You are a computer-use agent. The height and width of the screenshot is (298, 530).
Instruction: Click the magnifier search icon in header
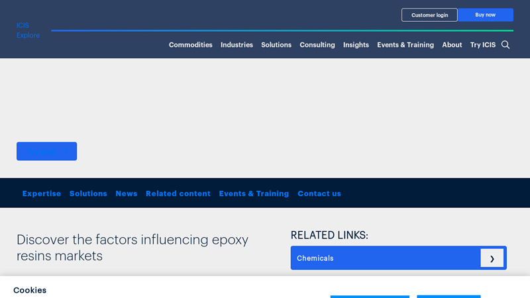click(505, 45)
